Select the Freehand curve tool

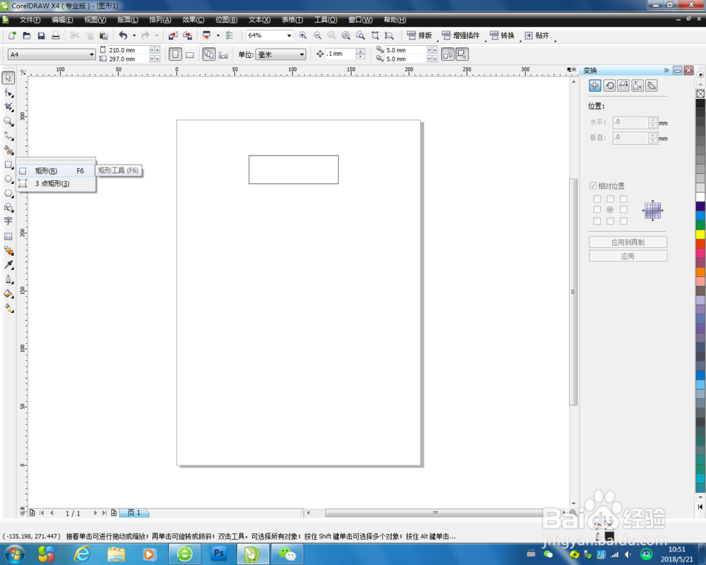[x=8, y=136]
